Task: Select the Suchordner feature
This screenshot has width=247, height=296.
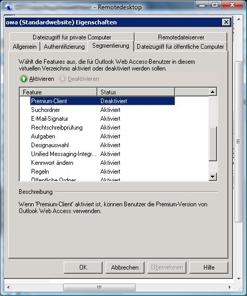Action: (46, 110)
